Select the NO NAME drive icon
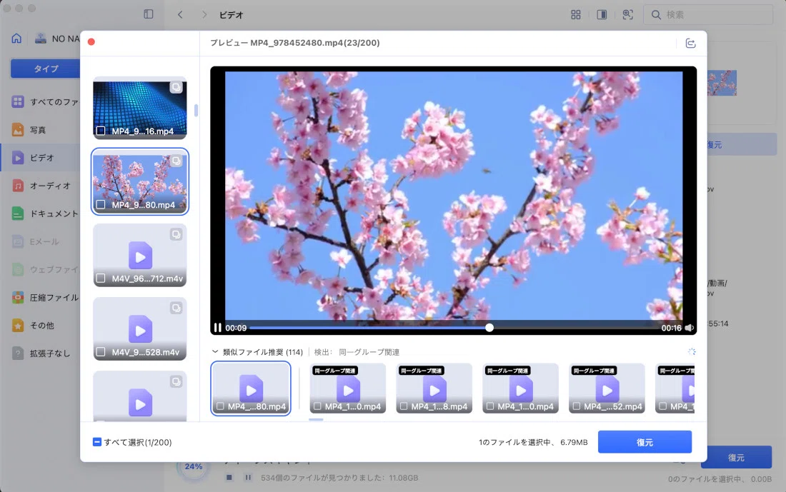Viewport: 786px width, 492px height. click(x=41, y=39)
